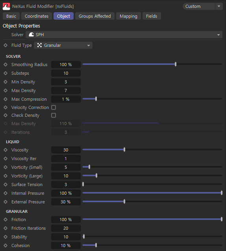Image resolution: width=226 pixels, height=251 pixels.
Task: Enable the Velocity Correction checkbox
Action: (x=54, y=107)
